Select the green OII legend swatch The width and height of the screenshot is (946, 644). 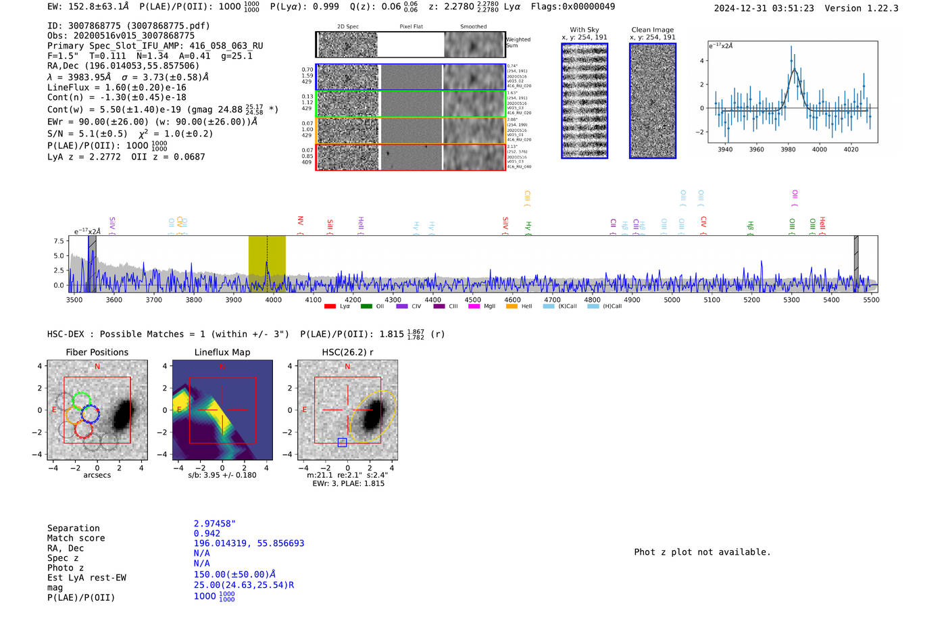[366, 307]
